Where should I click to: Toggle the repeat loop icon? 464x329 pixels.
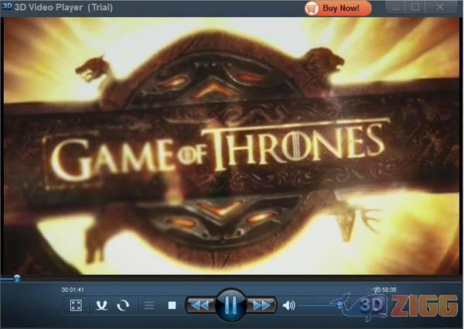pyautogui.click(x=122, y=305)
